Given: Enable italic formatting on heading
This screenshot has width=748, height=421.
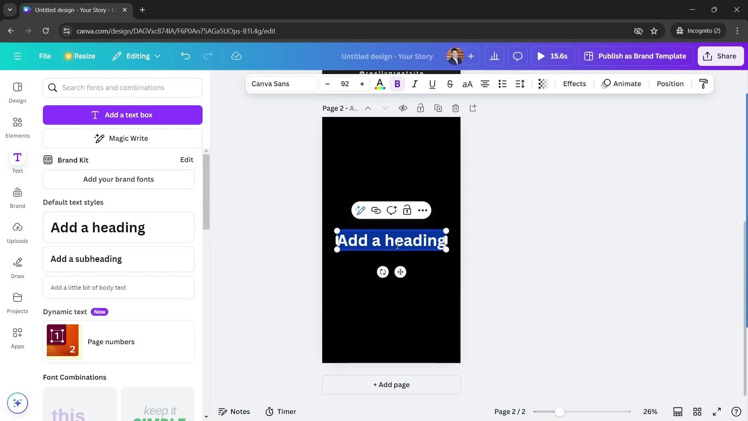Looking at the screenshot, I should (x=414, y=84).
